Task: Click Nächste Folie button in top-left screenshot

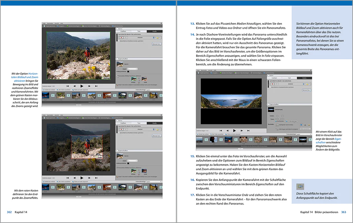Action: (157, 44)
